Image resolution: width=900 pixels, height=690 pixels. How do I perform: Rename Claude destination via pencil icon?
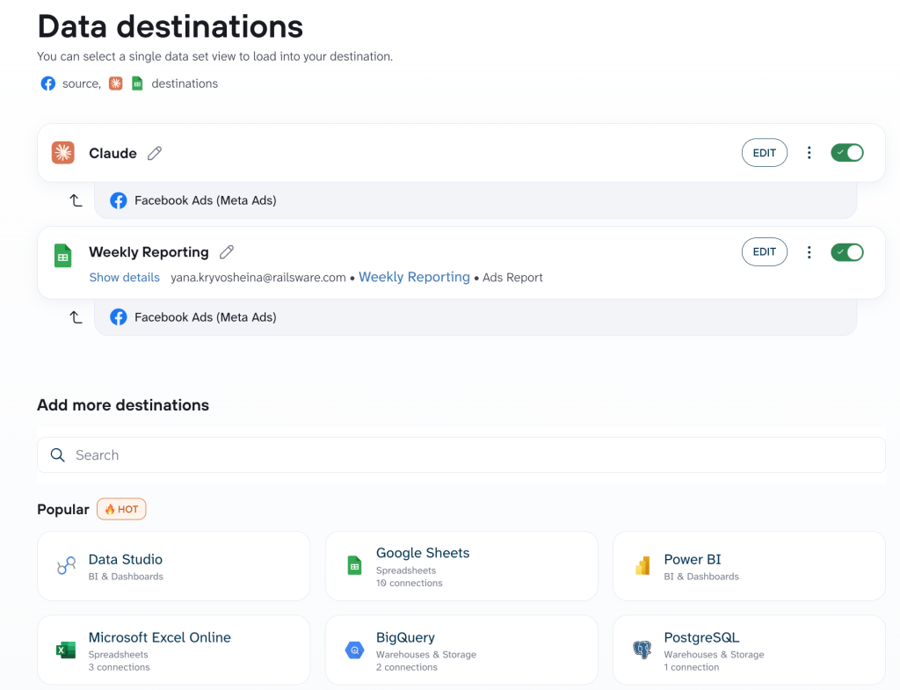(x=155, y=153)
